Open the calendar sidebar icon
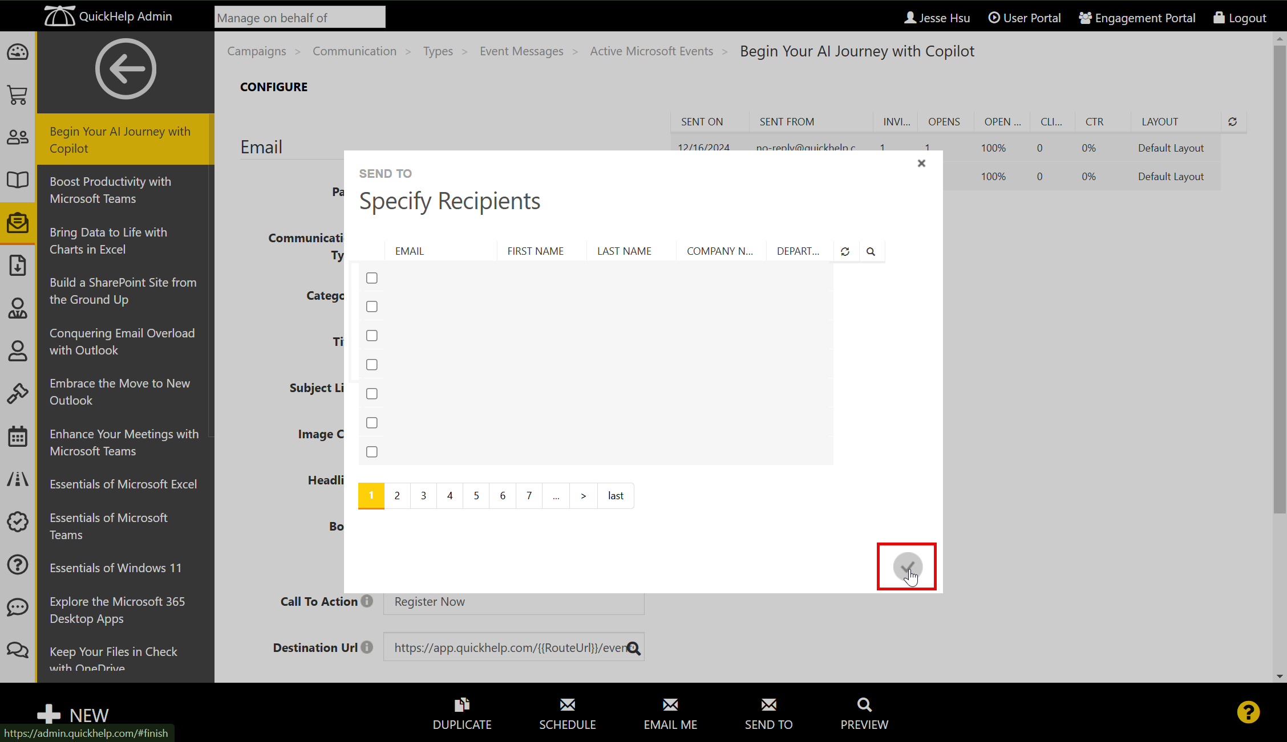 [x=18, y=437]
